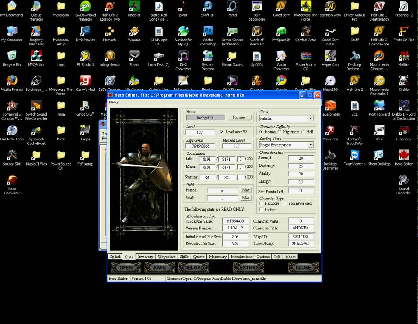
Task: Click the Dexterity value field
Action: pyautogui.click(x=301, y=166)
